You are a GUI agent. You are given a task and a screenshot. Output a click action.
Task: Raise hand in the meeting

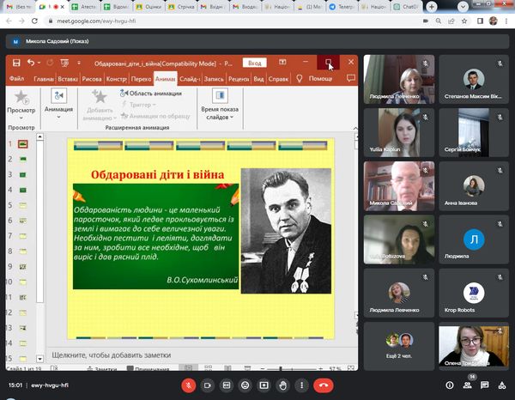click(x=282, y=385)
